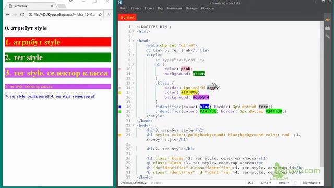Open the Поиск menu

pos(150,8)
